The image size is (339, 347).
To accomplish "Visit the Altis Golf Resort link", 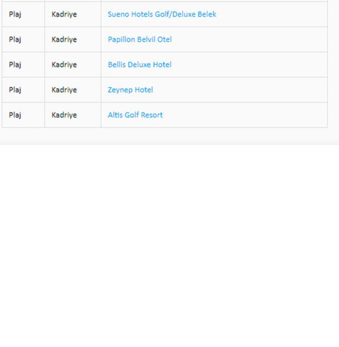I will [135, 115].
